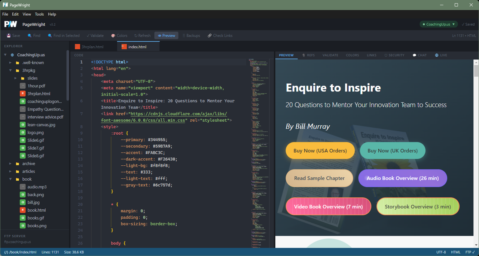Switch to the 3hrplan.html tab
The height and width of the screenshot is (256, 479).
pos(94,47)
